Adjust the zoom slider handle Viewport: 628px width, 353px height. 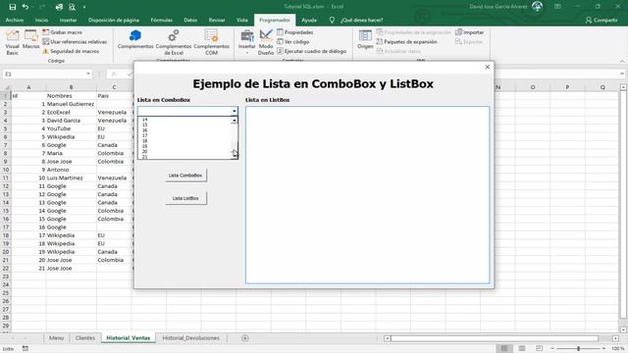click(578, 349)
